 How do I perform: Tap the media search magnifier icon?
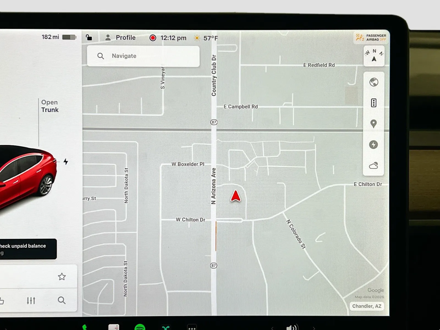point(62,300)
